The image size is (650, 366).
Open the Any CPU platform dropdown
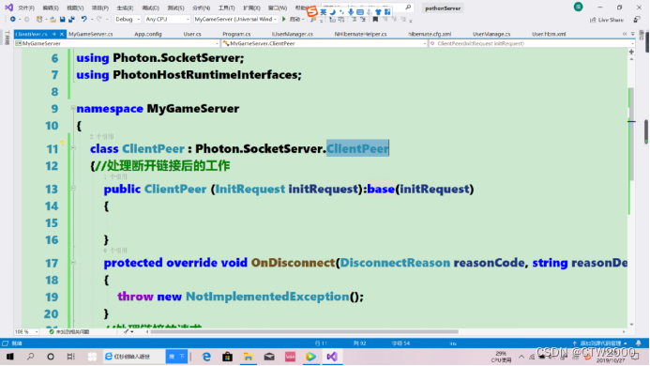[167, 19]
